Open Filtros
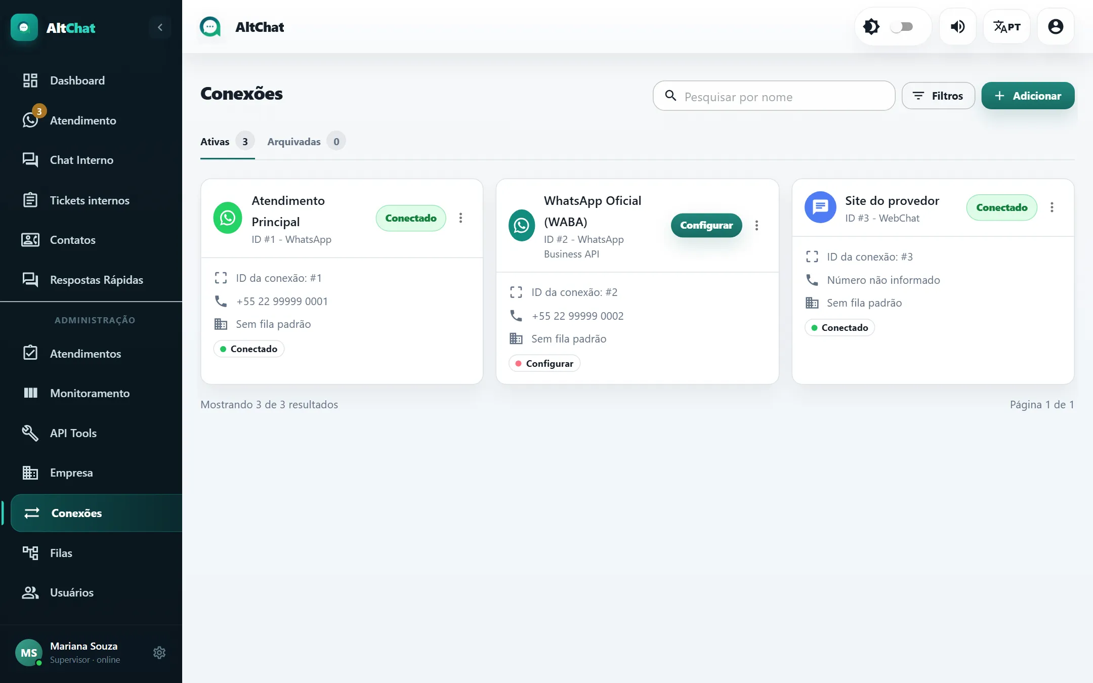Image resolution: width=1093 pixels, height=683 pixels. click(x=938, y=96)
